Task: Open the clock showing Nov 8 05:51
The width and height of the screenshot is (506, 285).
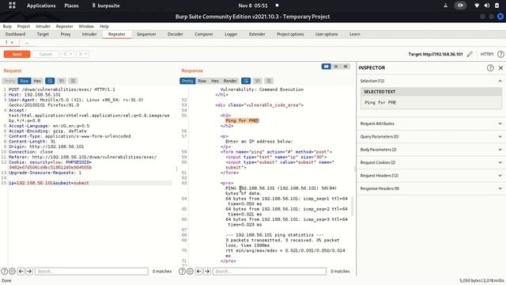Action: point(253,6)
